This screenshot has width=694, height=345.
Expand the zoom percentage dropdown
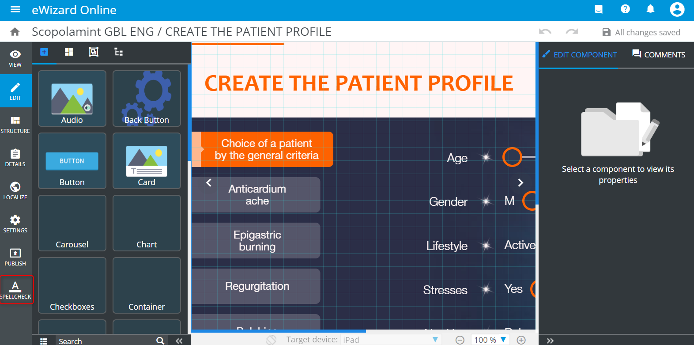503,340
